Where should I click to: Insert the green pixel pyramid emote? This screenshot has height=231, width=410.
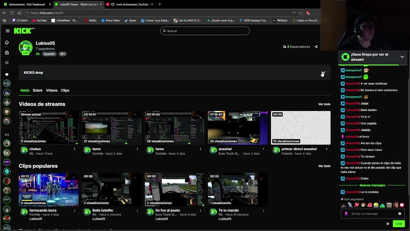click(x=382, y=205)
